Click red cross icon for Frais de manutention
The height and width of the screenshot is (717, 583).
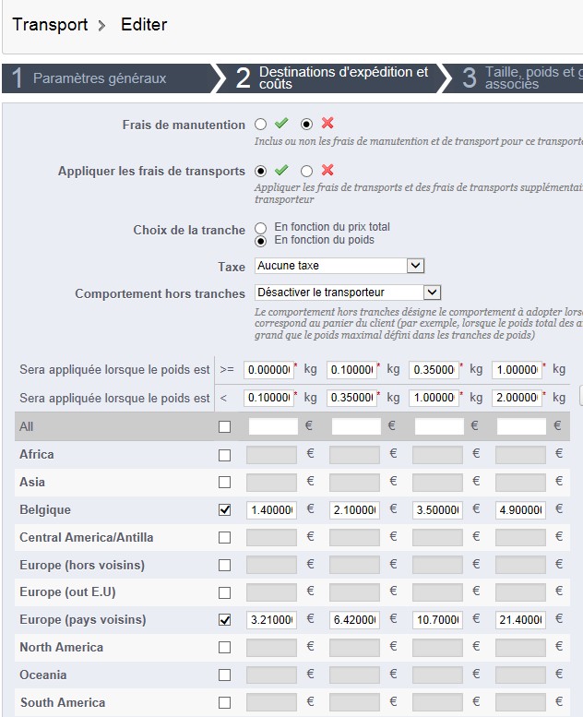(327, 124)
